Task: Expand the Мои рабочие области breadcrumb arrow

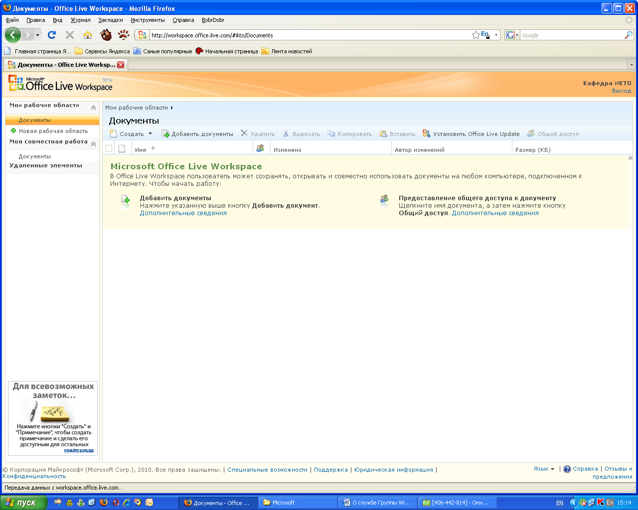Action: [172, 108]
